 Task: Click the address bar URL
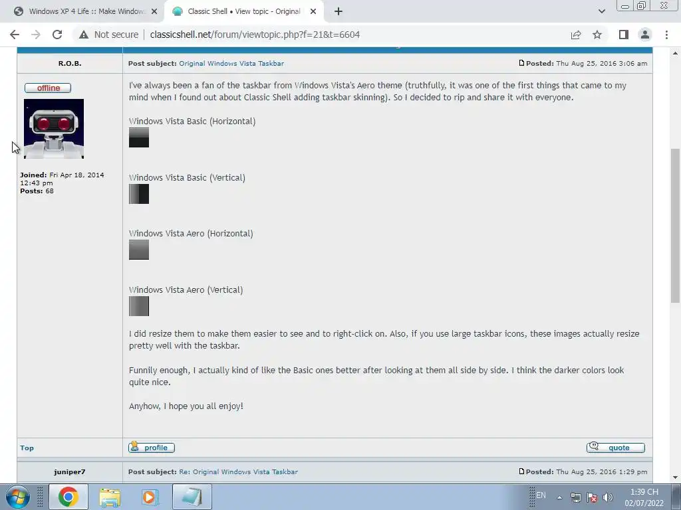point(255,35)
